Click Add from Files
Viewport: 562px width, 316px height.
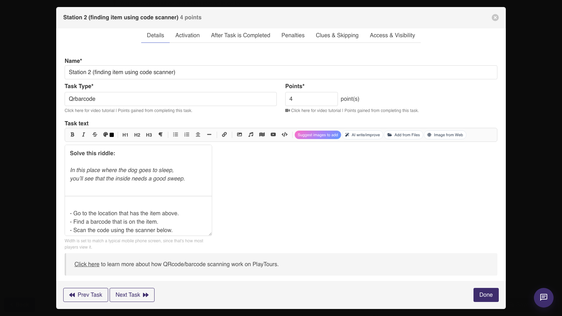point(404,135)
